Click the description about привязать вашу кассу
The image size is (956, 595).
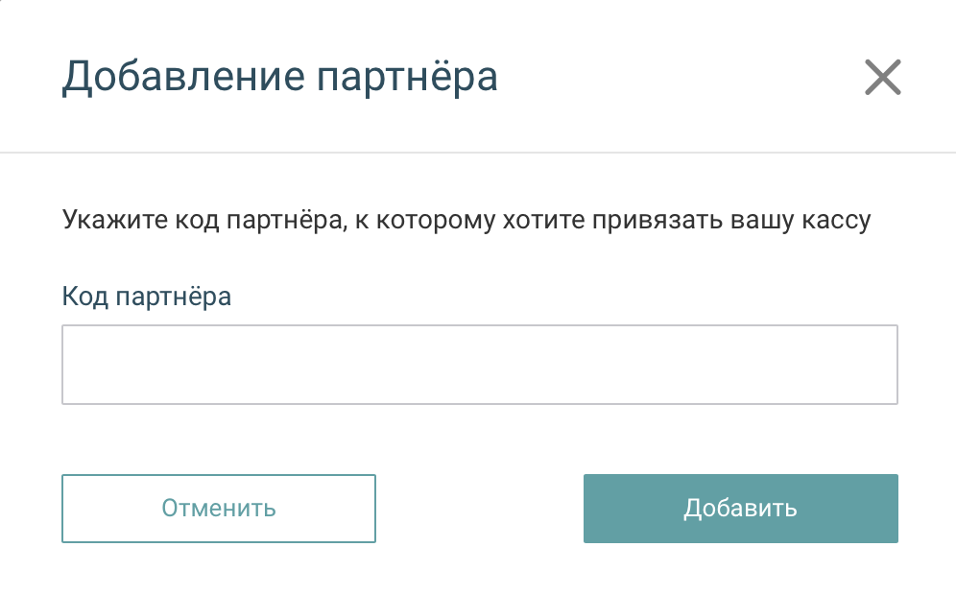tap(466, 220)
